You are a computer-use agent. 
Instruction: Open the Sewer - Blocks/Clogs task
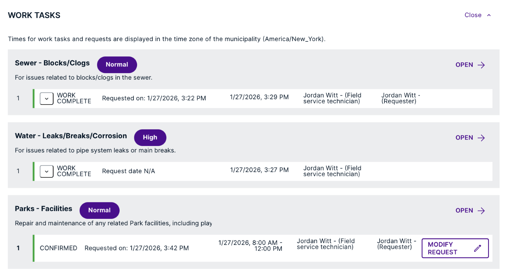(464, 65)
